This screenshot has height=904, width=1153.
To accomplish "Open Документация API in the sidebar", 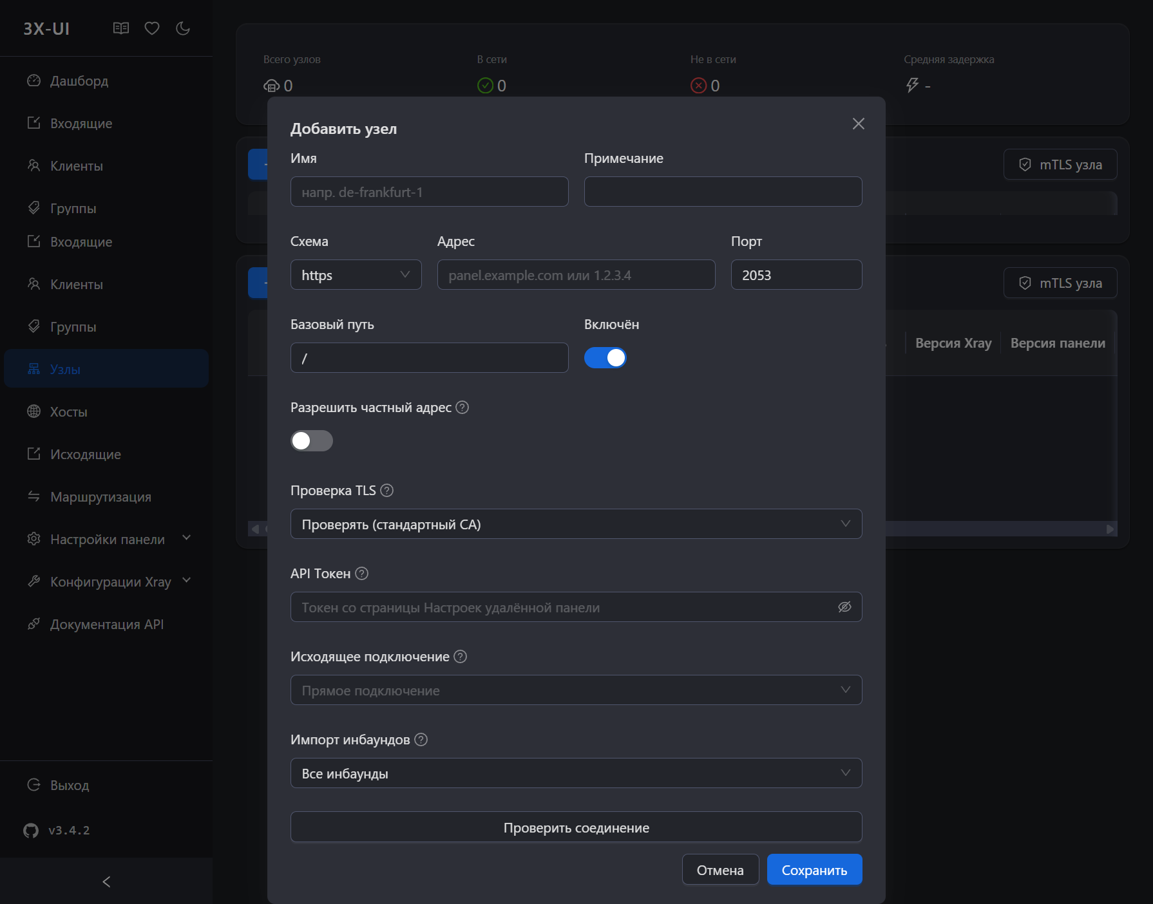I will click(106, 625).
